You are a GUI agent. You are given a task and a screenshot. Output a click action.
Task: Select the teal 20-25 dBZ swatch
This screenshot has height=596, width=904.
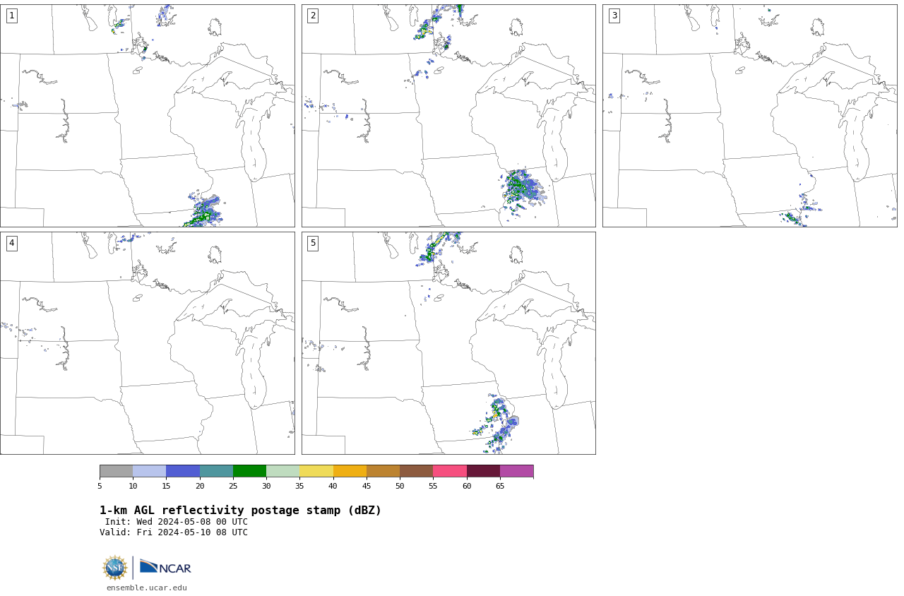coord(216,471)
